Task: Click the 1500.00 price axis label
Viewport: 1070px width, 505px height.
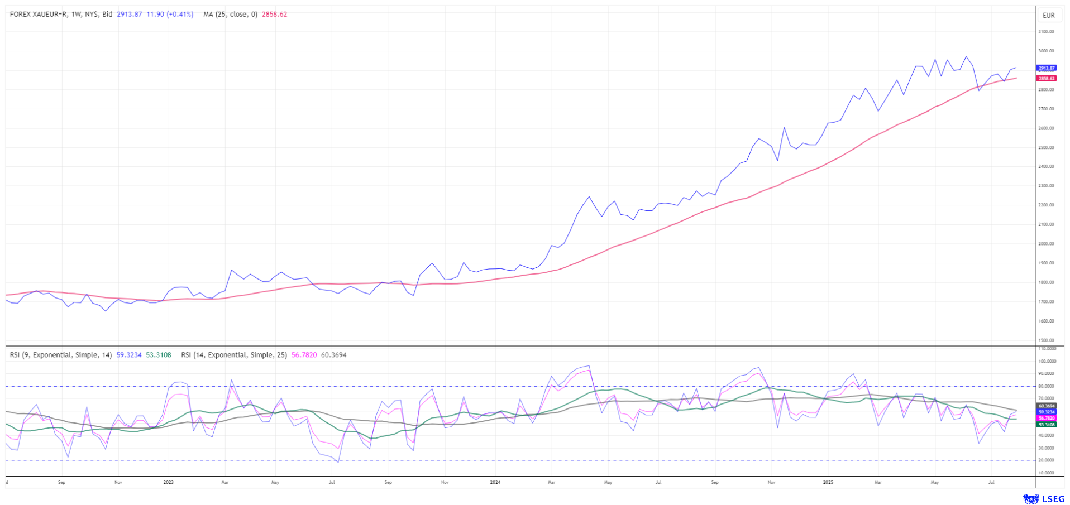Action: point(1046,340)
